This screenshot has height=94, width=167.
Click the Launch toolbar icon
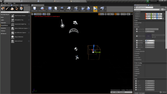pos(102,9)
